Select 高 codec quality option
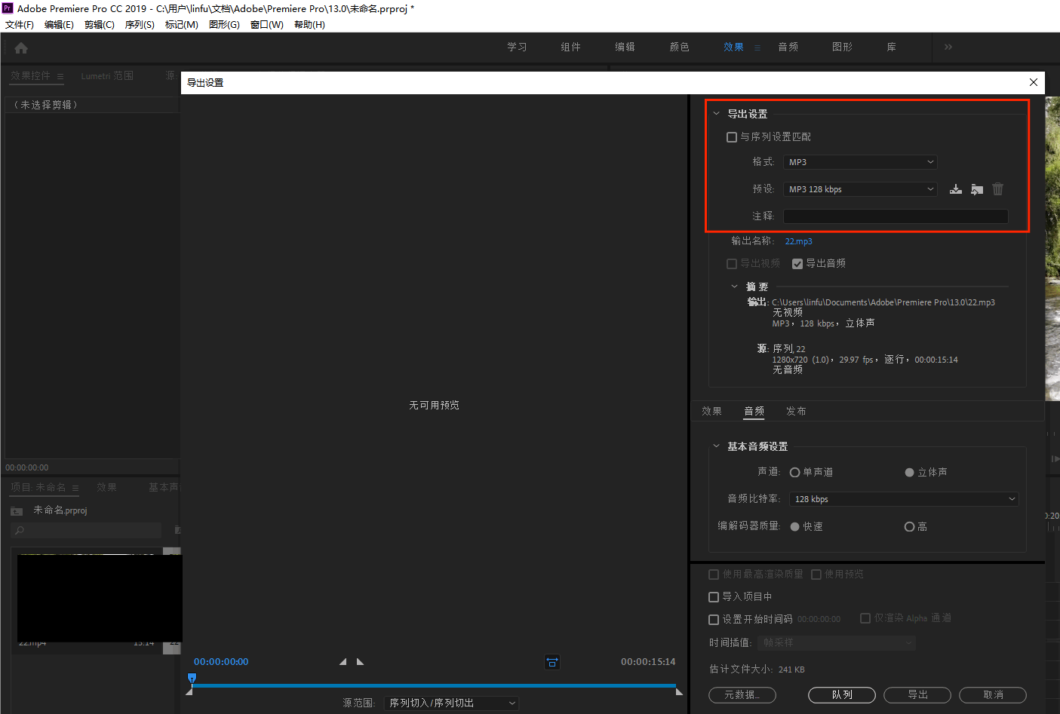The image size is (1060, 714). pos(909,527)
